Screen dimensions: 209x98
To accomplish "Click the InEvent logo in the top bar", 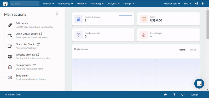I will coord(5,4).
